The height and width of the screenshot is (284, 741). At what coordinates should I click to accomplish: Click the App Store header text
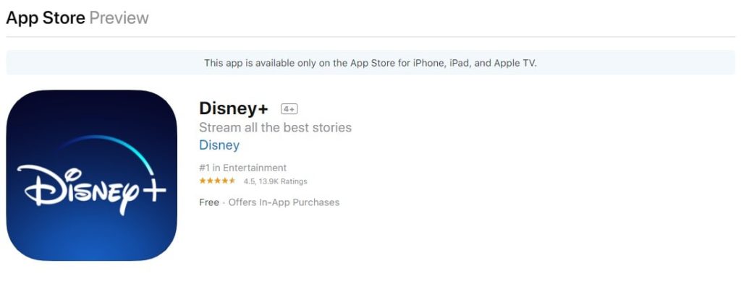click(46, 18)
